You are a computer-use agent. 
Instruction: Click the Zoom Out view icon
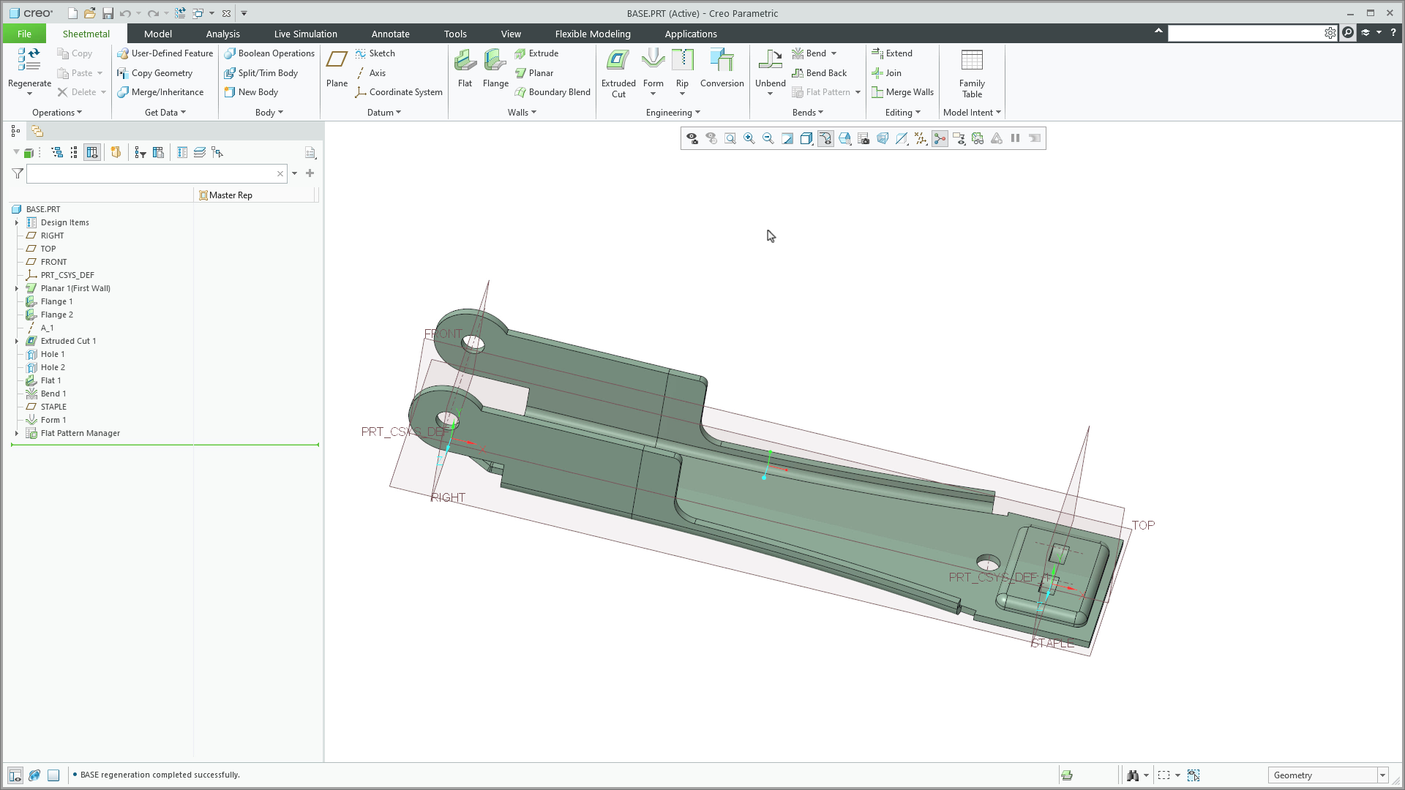[x=768, y=138]
